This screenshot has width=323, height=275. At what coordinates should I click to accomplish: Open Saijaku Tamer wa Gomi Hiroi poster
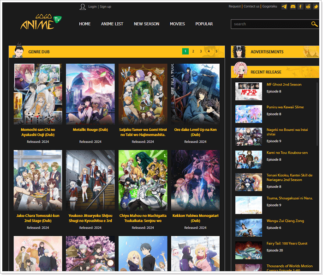(x=143, y=94)
